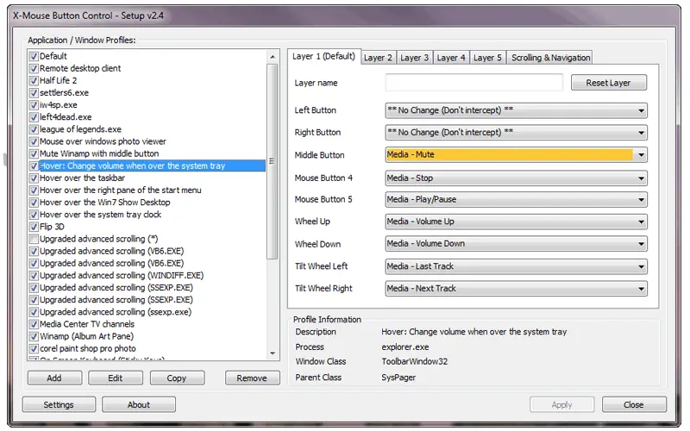This screenshot has height=431, width=690.
Task: Click the Edit profile button
Action: (116, 378)
